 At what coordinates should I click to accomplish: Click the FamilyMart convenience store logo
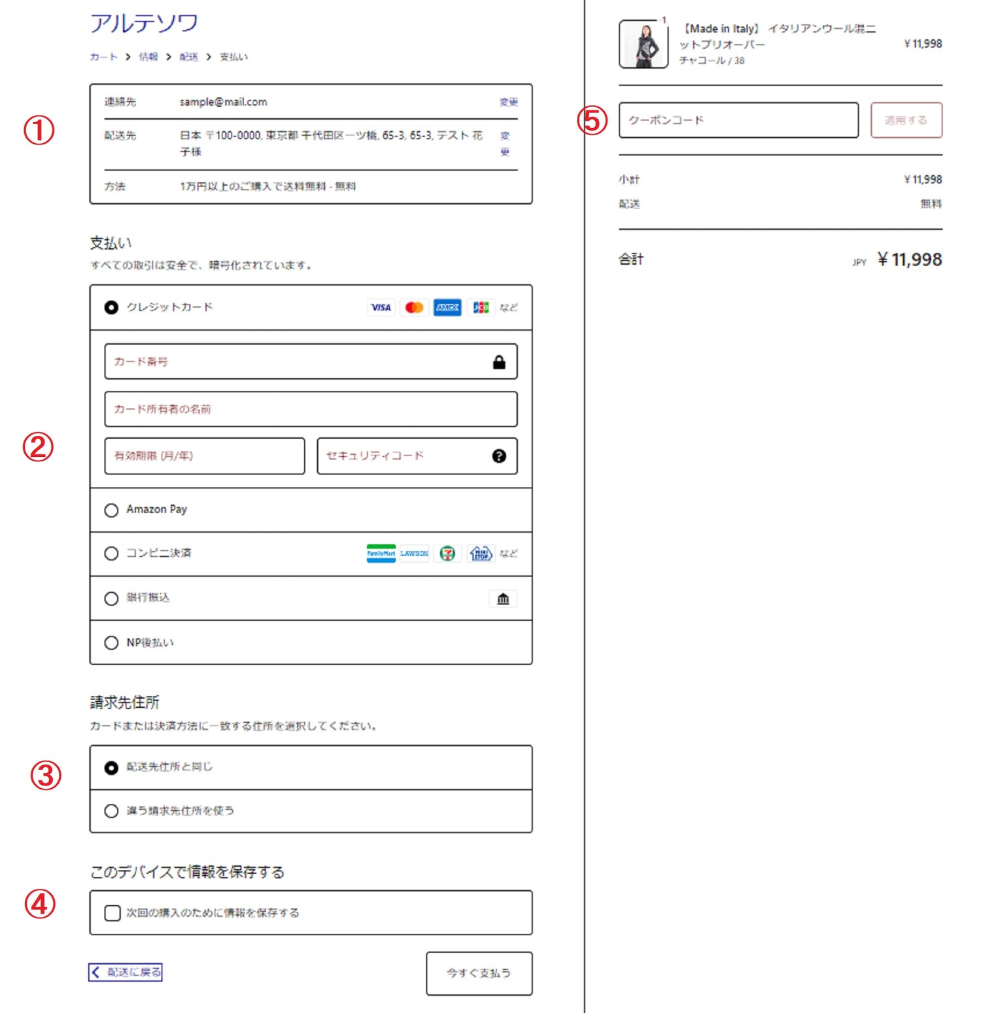pyautogui.click(x=381, y=554)
